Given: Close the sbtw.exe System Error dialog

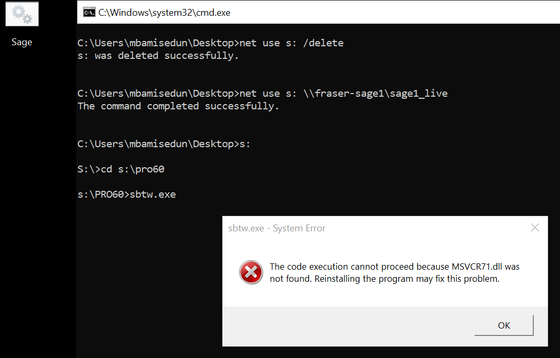Looking at the screenshot, I should tap(535, 227).
